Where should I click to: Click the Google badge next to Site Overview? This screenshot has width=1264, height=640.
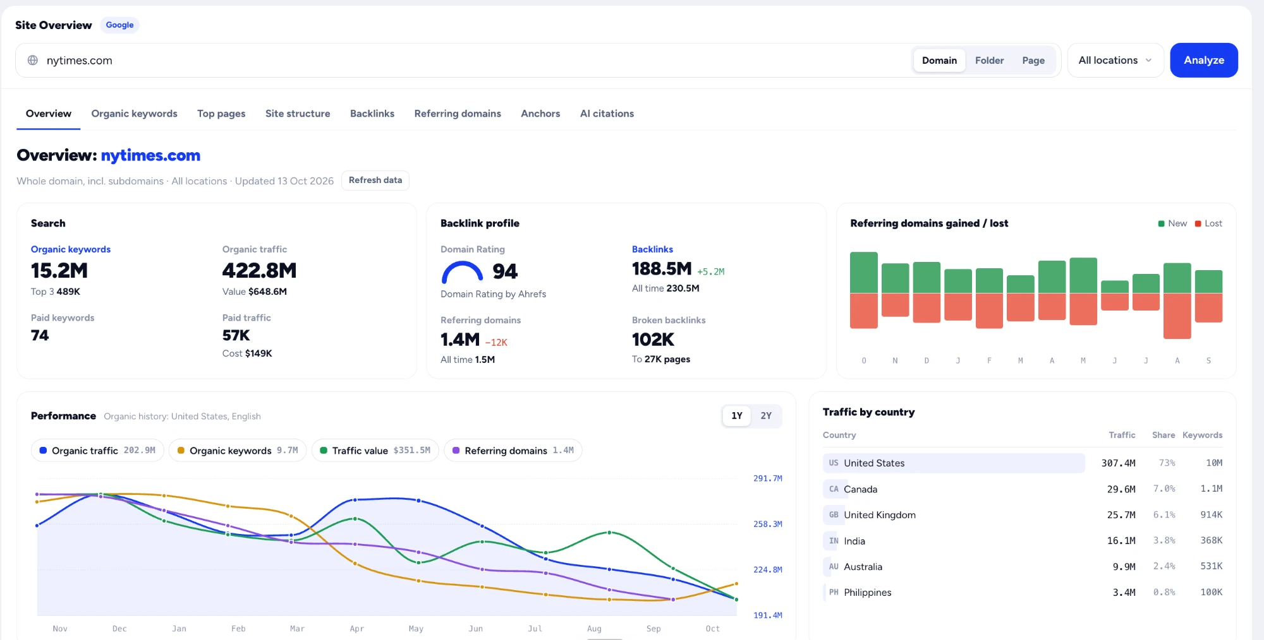(119, 25)
